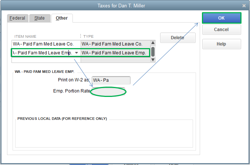The height and width of the screenshot is (165, 250).
Task: Switch to the Federal tab
Action: coord(18,18)
